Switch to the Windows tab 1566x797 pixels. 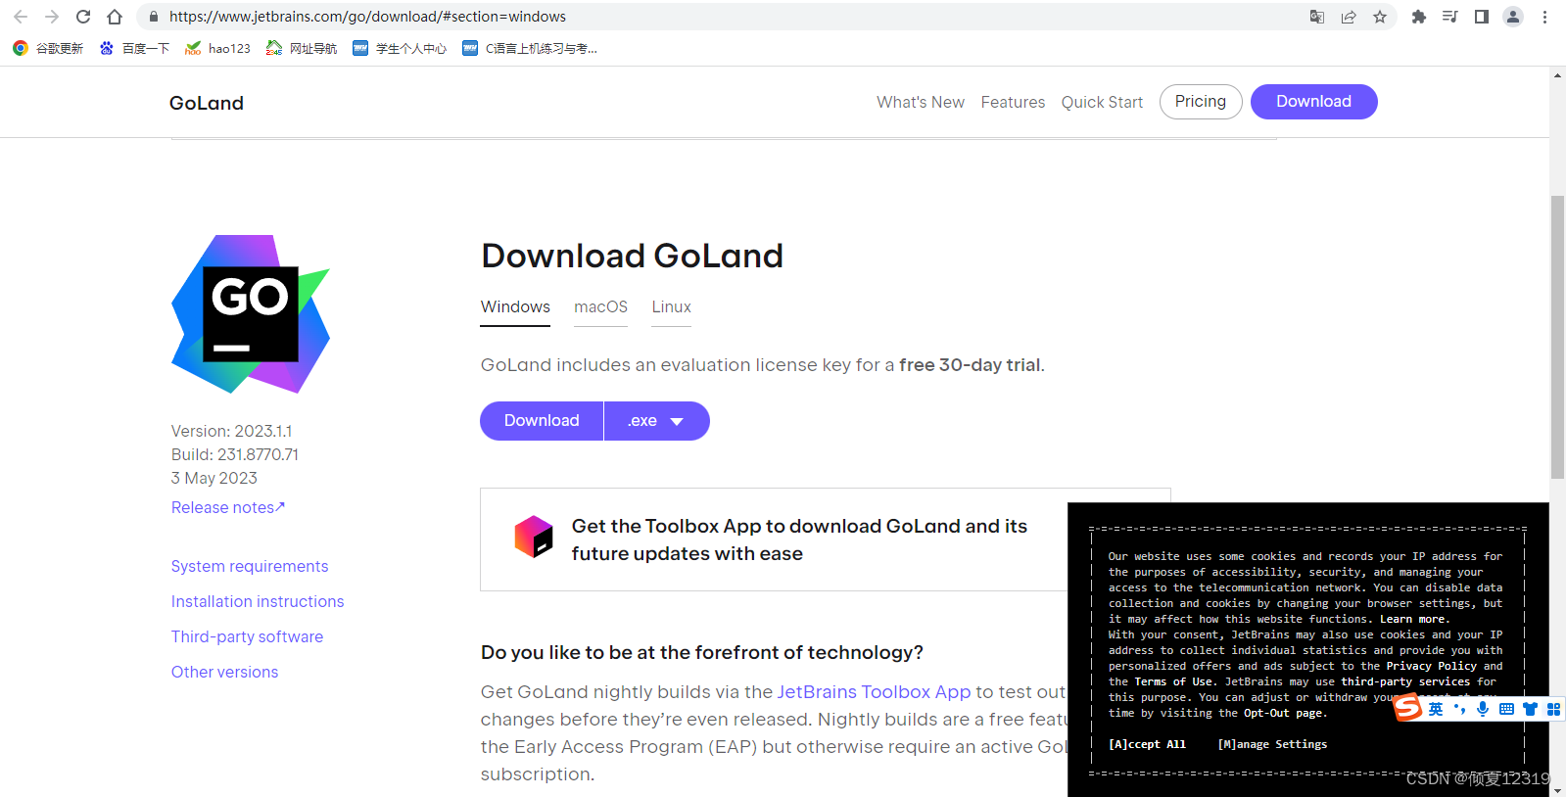click(515, 307)
